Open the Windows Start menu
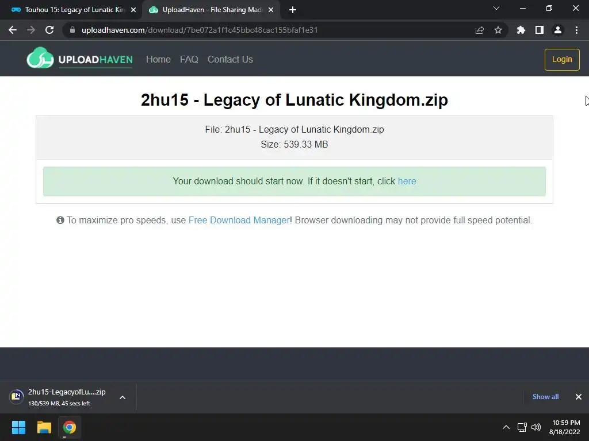This screenshot has width=589, height=441. 18,427
